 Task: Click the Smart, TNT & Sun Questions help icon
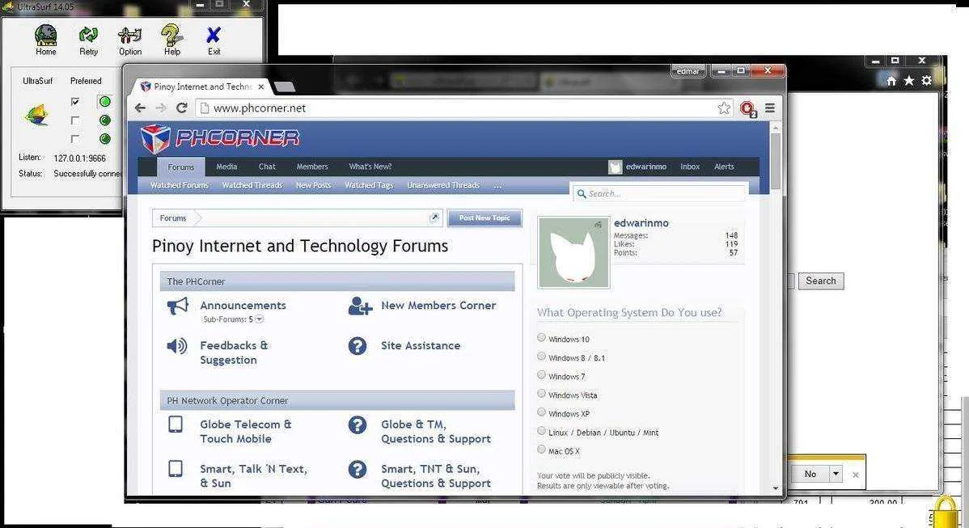tap(358, 469)
